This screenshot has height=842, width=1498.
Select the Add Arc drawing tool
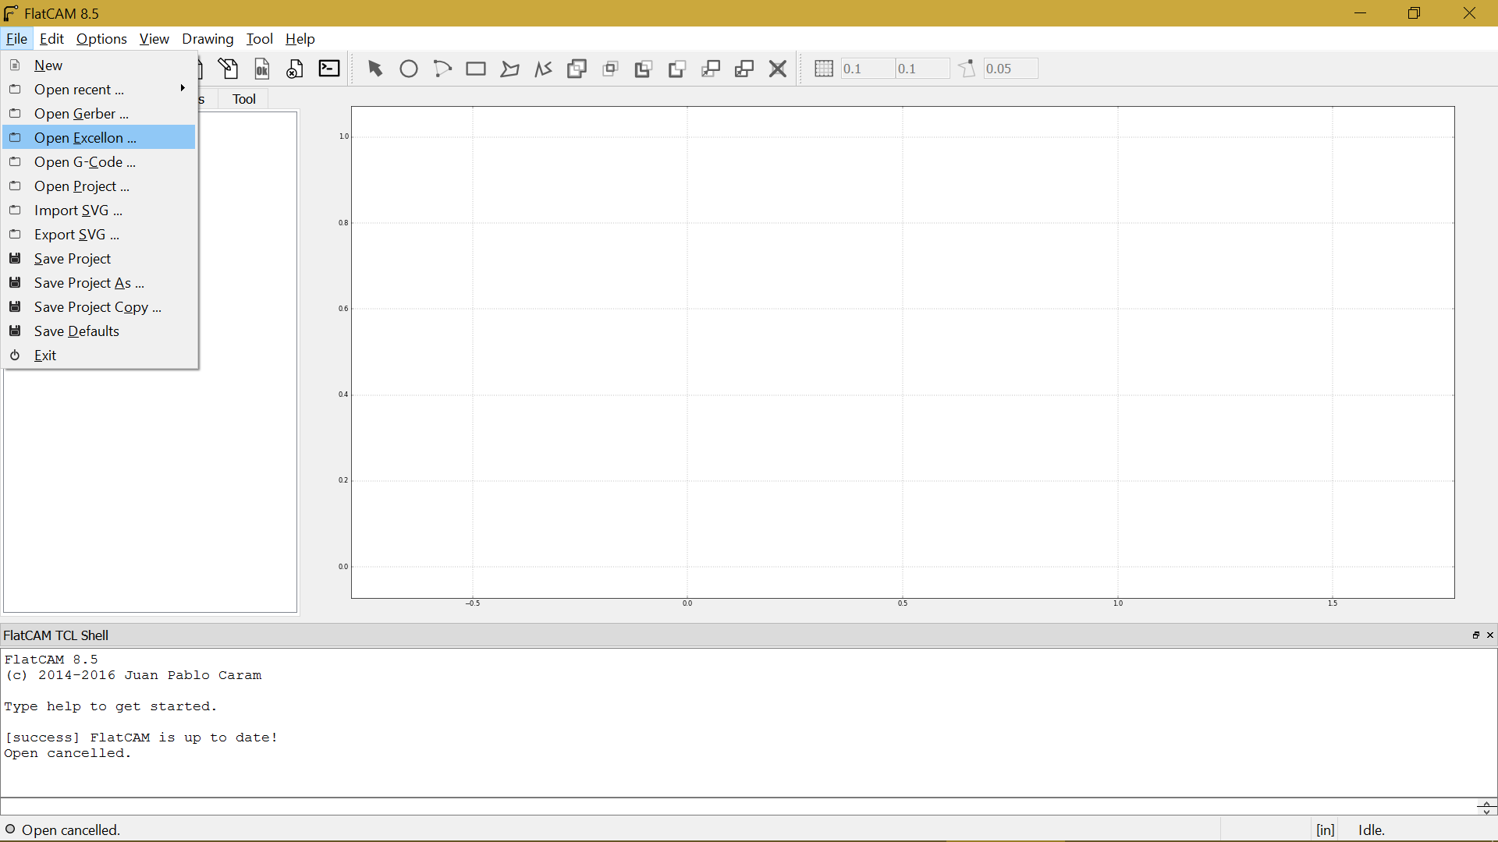442,69
